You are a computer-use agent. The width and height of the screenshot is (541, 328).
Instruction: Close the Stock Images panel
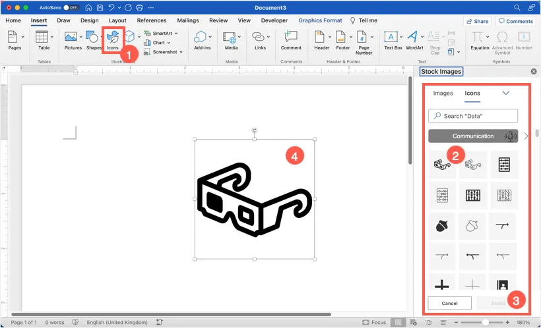(x=534, y=71)
